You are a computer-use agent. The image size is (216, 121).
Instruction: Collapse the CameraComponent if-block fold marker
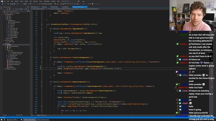coord(42,82)
